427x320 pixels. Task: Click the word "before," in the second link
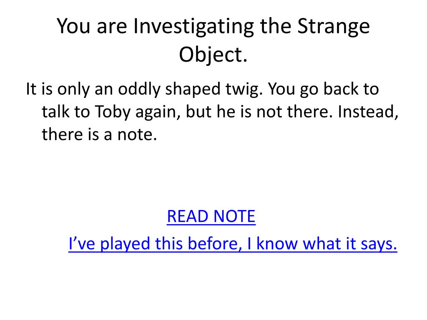(215, 243)
